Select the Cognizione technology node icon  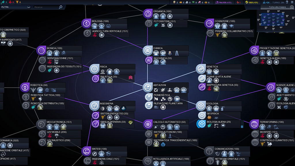pos(209,24)
